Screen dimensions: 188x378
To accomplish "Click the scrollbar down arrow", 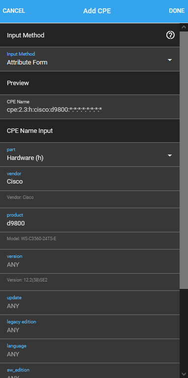I will point(184,374).
